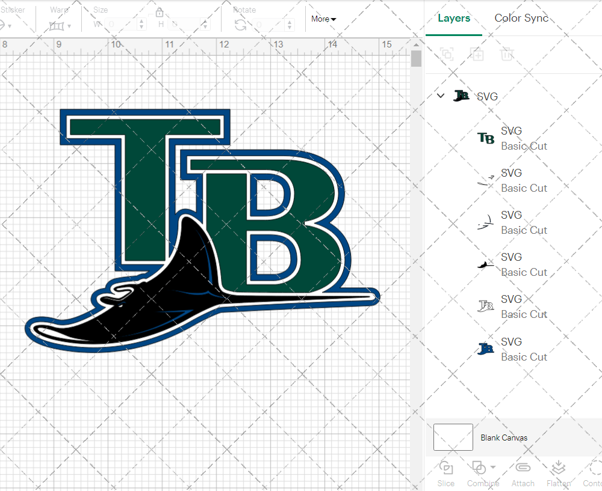Image resolution: width=602 pixels, height=491 pixels.
Task: Click the canvas scroll up arrow
Action: (416, 45)
